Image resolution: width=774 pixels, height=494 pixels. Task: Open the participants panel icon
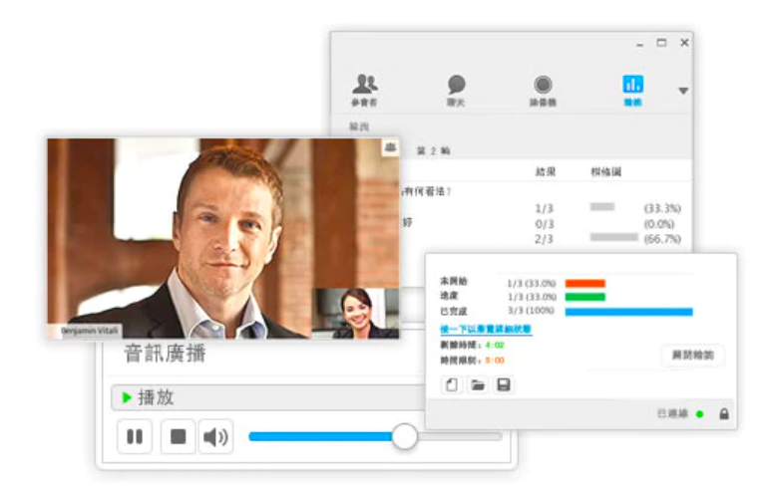(365, 85)
